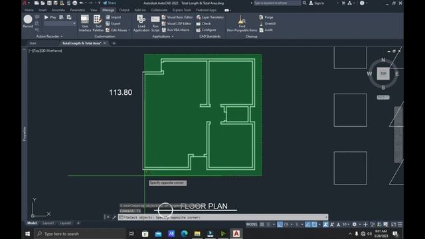The width and height of the screenshot is (425, 239).
Task: Switch to the Output ribbon tab
Action: coord(124,10)
